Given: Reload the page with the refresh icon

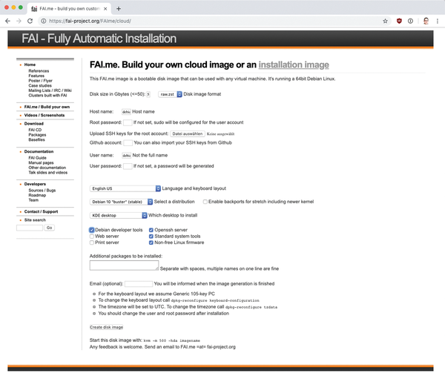Looking at the screenshot, I should coord(30,21).
